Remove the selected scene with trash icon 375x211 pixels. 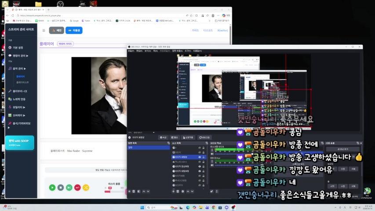[134, 191]
